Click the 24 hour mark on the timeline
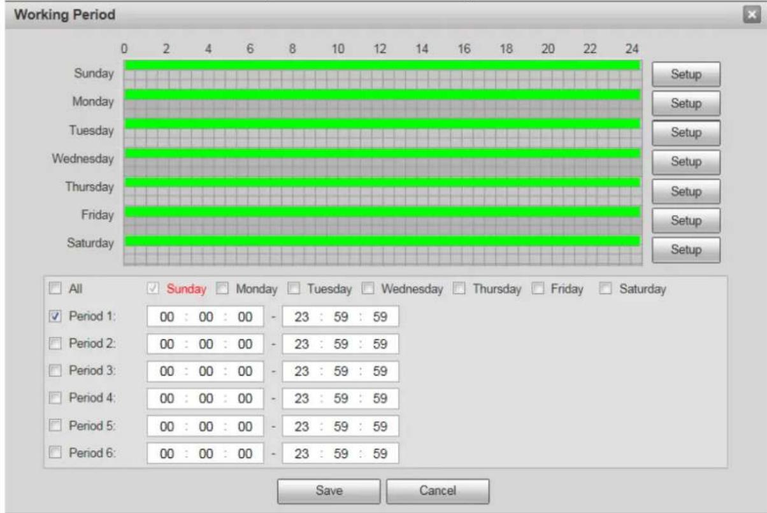The width and height of the screenshot is (767, 513). pos(632,48)
